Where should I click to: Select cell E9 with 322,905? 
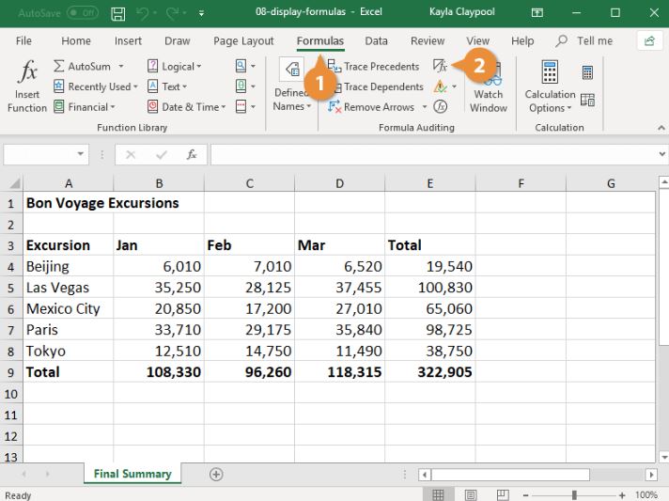[430, 371]
